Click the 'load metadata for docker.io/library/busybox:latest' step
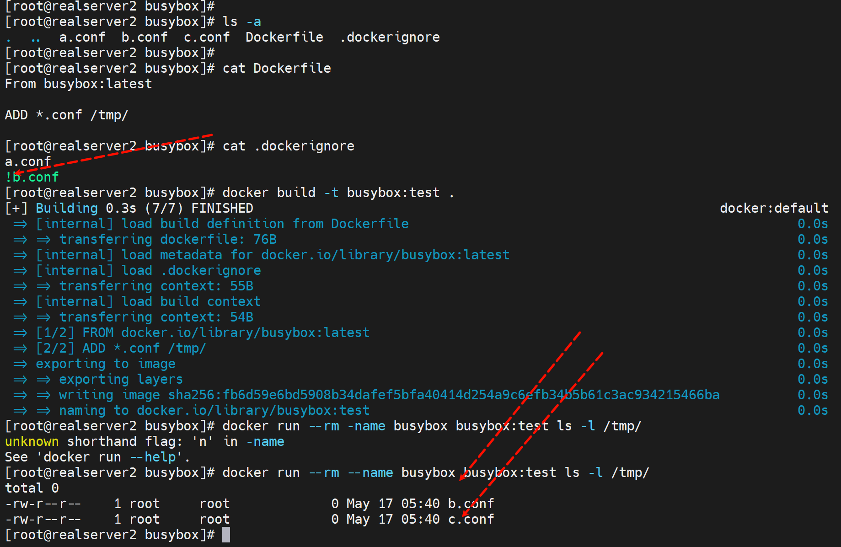 316,255
